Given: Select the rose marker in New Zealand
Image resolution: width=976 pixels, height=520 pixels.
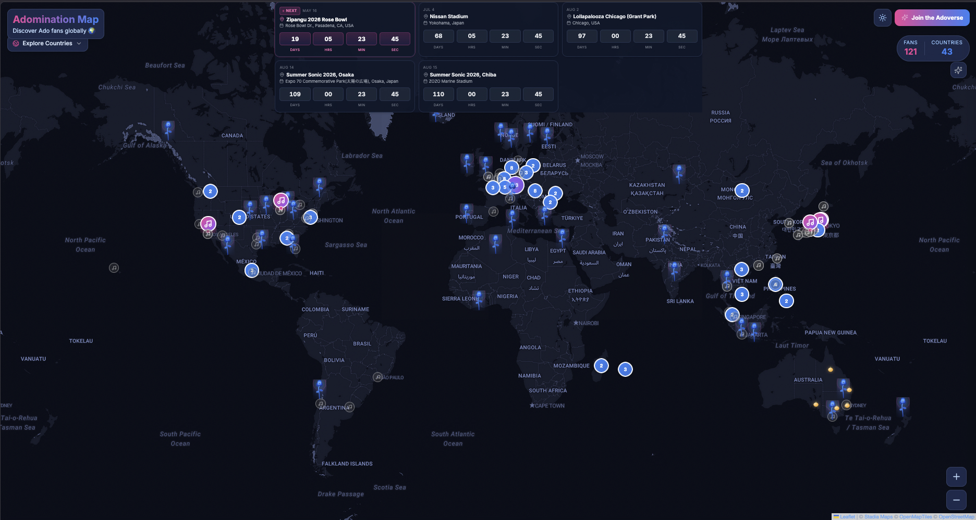Looking at the screenshot, I should tap(904, 405).
